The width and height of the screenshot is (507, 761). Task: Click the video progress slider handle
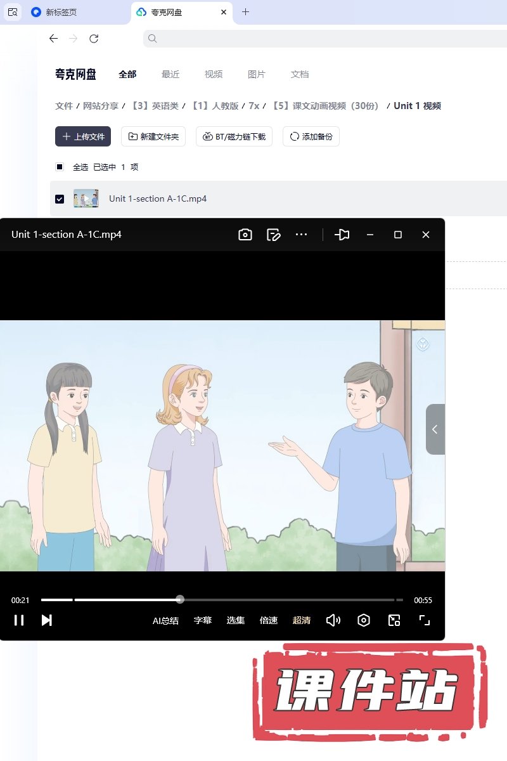180,599
